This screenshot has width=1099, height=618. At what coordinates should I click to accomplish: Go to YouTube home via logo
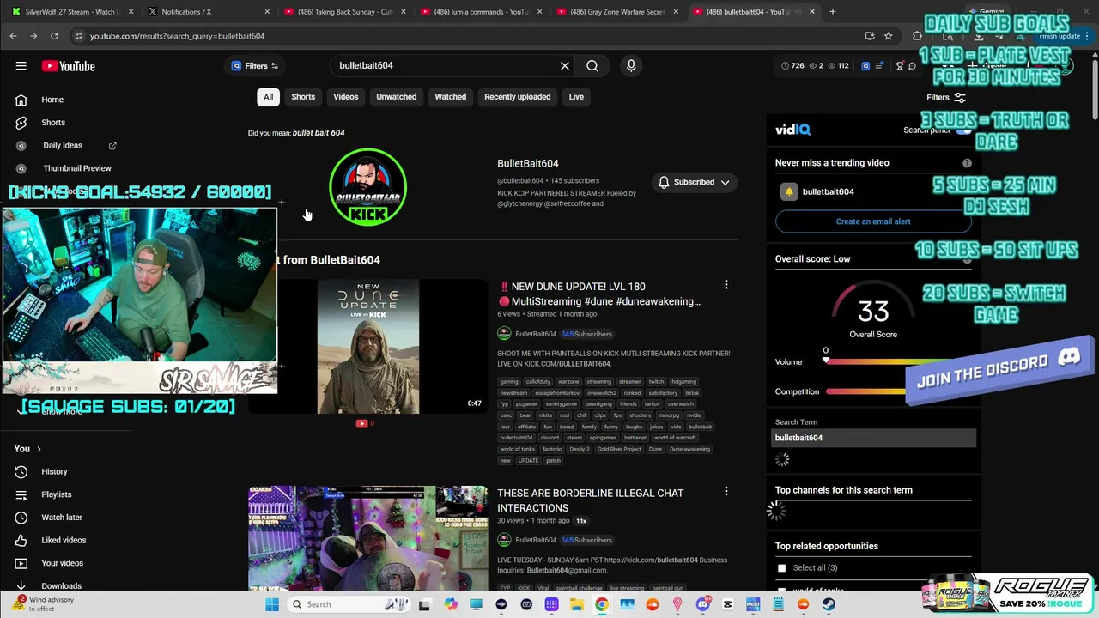(x=68, y=66)
